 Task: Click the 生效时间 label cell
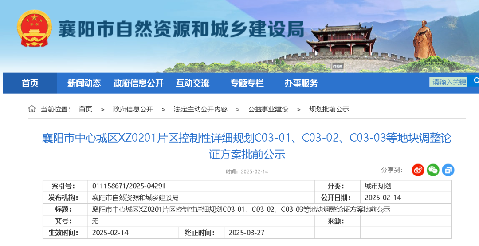pos(65,233)
